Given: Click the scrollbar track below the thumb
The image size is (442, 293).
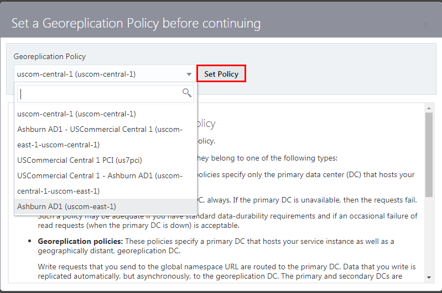Looking at the screenshot, I should [429, 237].
